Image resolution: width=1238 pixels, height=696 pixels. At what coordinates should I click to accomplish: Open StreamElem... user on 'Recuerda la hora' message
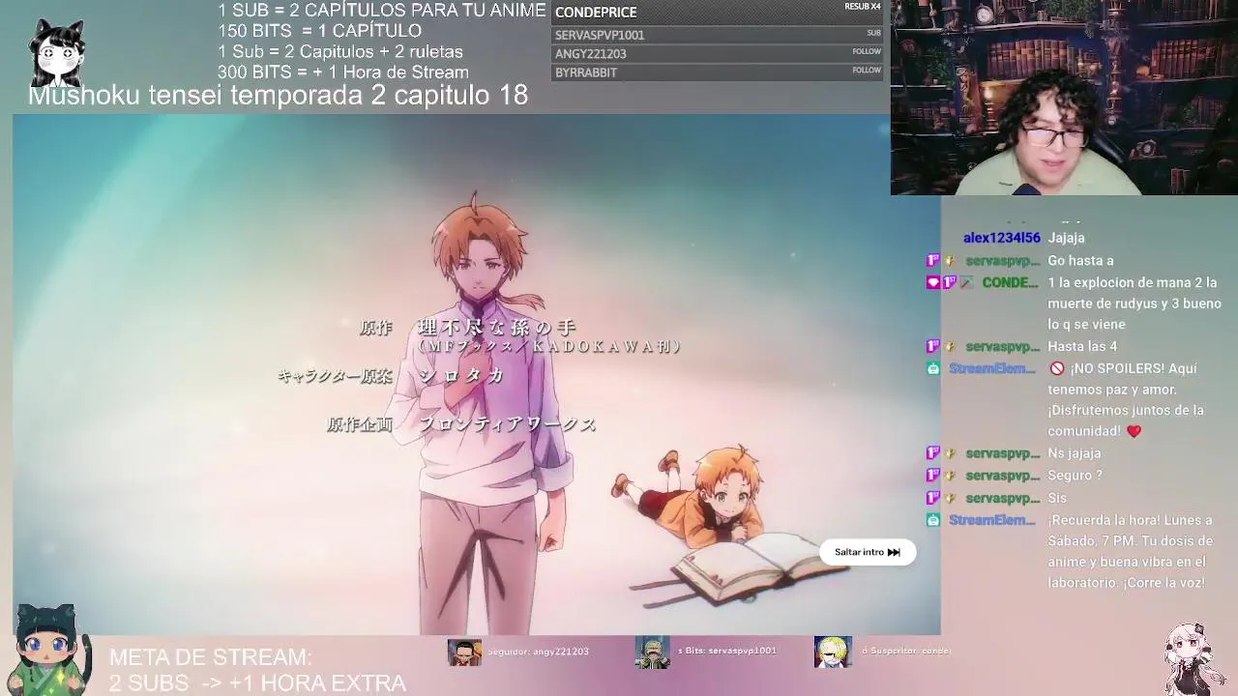click(x=992, y=520)
